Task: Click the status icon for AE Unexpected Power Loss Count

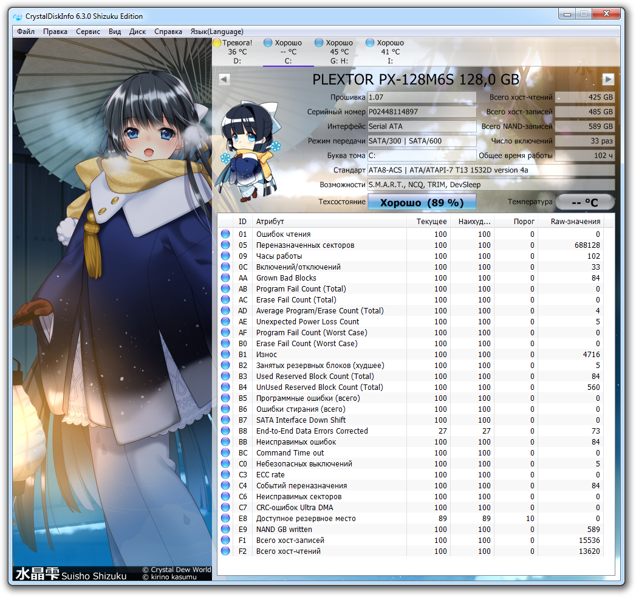Action: [225, 322]
